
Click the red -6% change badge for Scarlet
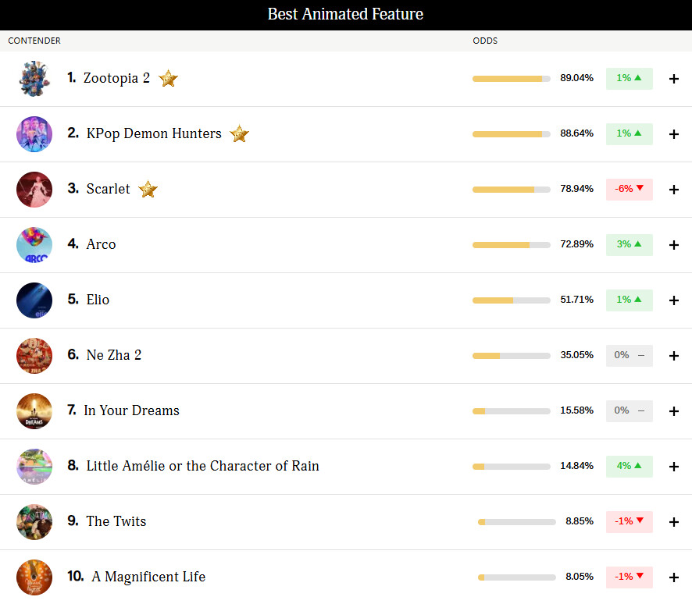629,189
